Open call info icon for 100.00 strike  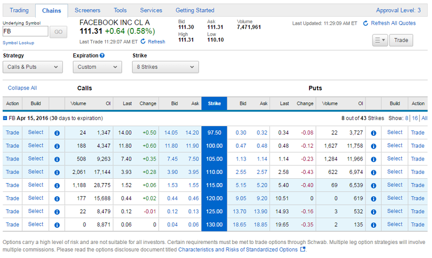[x=57, y=146]
